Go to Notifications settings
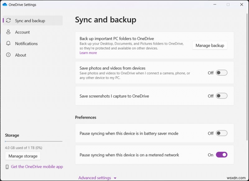 [33, 44]
